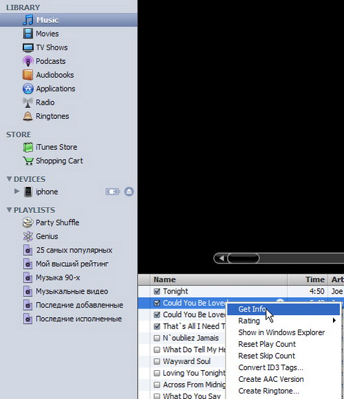
Task: Select Create AAC Version menu entry
Action: [270, 379]
